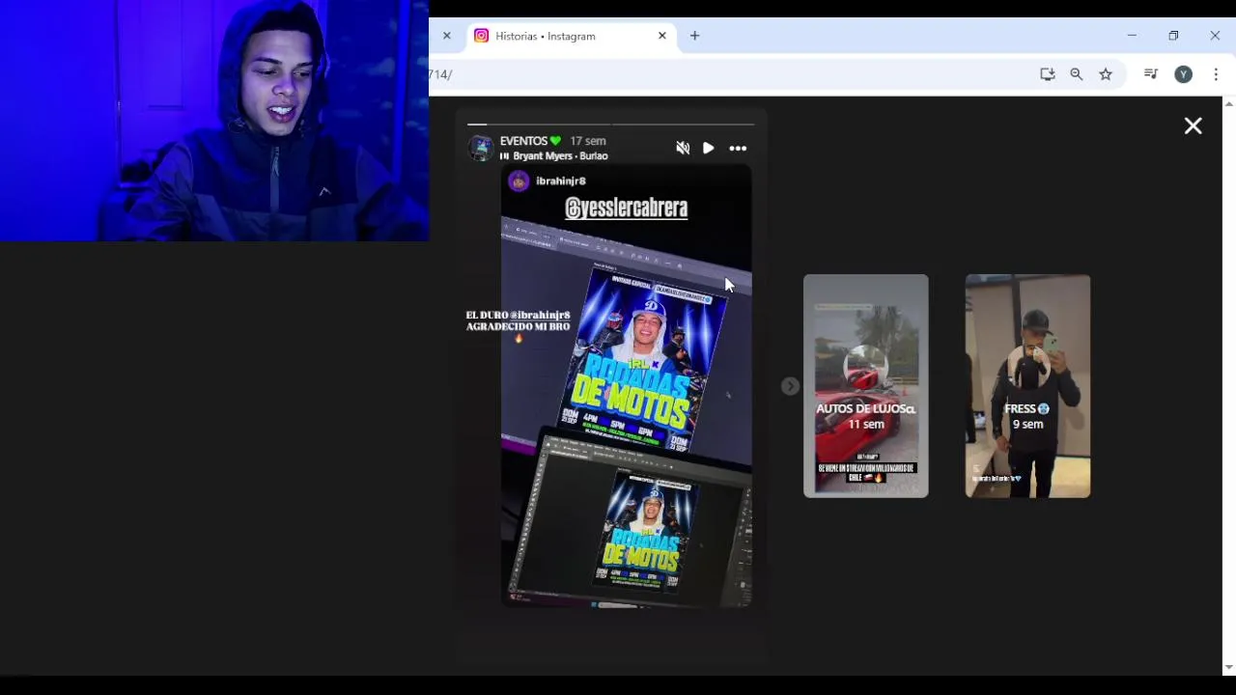The image size is (1236, 695).
Task: Click the story progress bar
Action: tap(610, 125)
